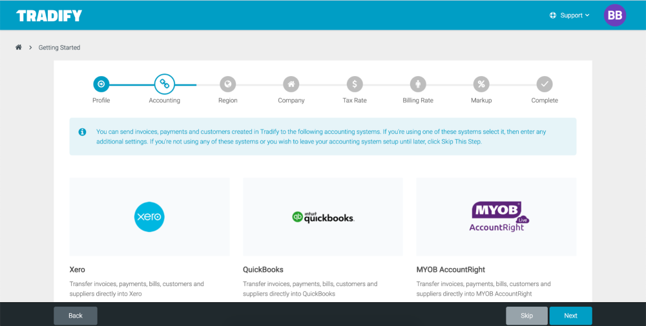646x326 pixels.
Task: Select the Complete checkmark step icon
Action: (545, 84)
